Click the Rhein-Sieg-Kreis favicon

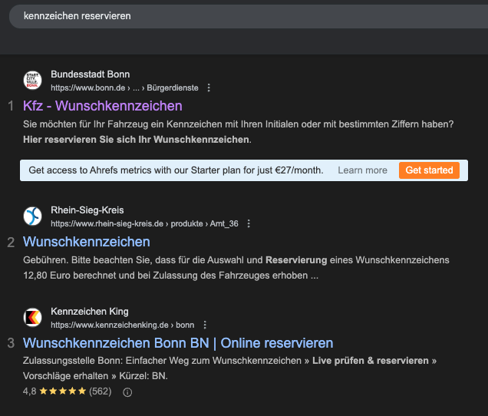click(33, 216)
